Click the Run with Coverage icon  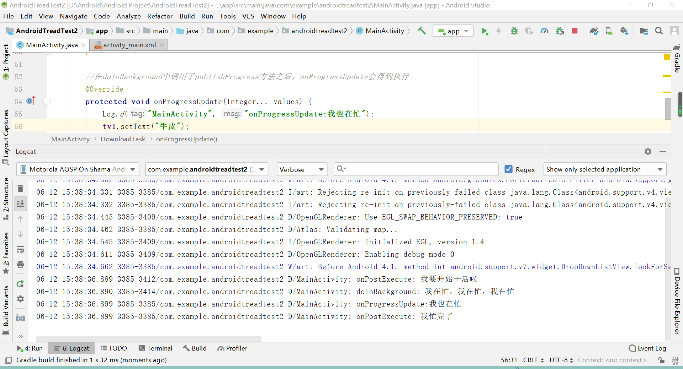pyautogui.click(x=529, y=31)
